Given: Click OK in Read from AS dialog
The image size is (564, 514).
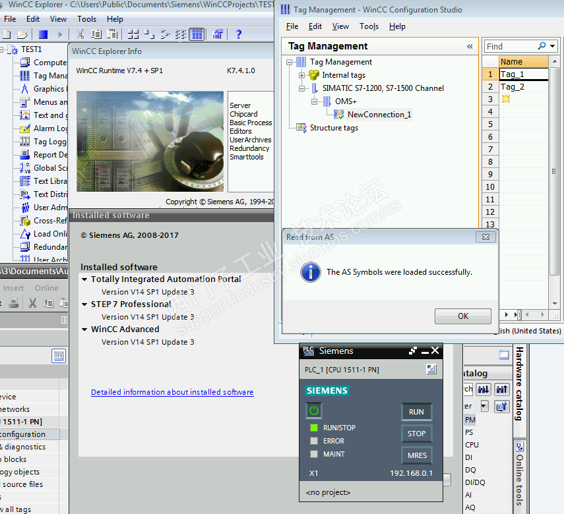Looking at the screenshot, I should 462,316.
